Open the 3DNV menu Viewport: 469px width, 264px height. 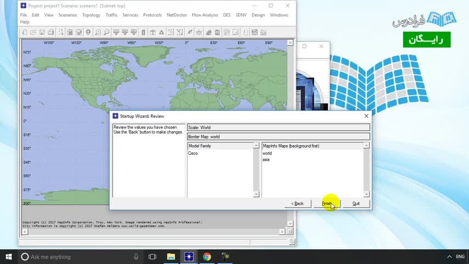point(241,15)
